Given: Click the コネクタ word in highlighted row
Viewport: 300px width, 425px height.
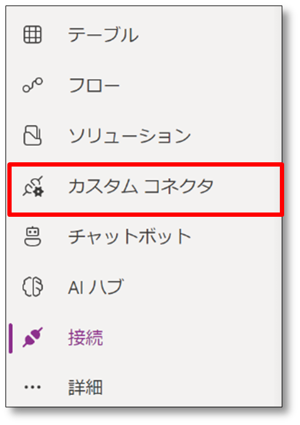Looking at the screenshot, I should pyautogui.click(x=179, y=186).
